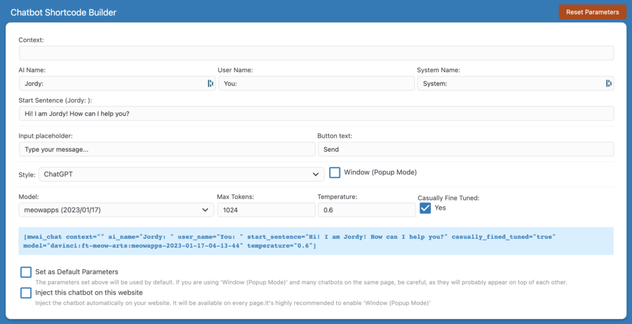632x324 pixels.
Task: Click the Button text field containing Send
Action: [x=466, y=149]
